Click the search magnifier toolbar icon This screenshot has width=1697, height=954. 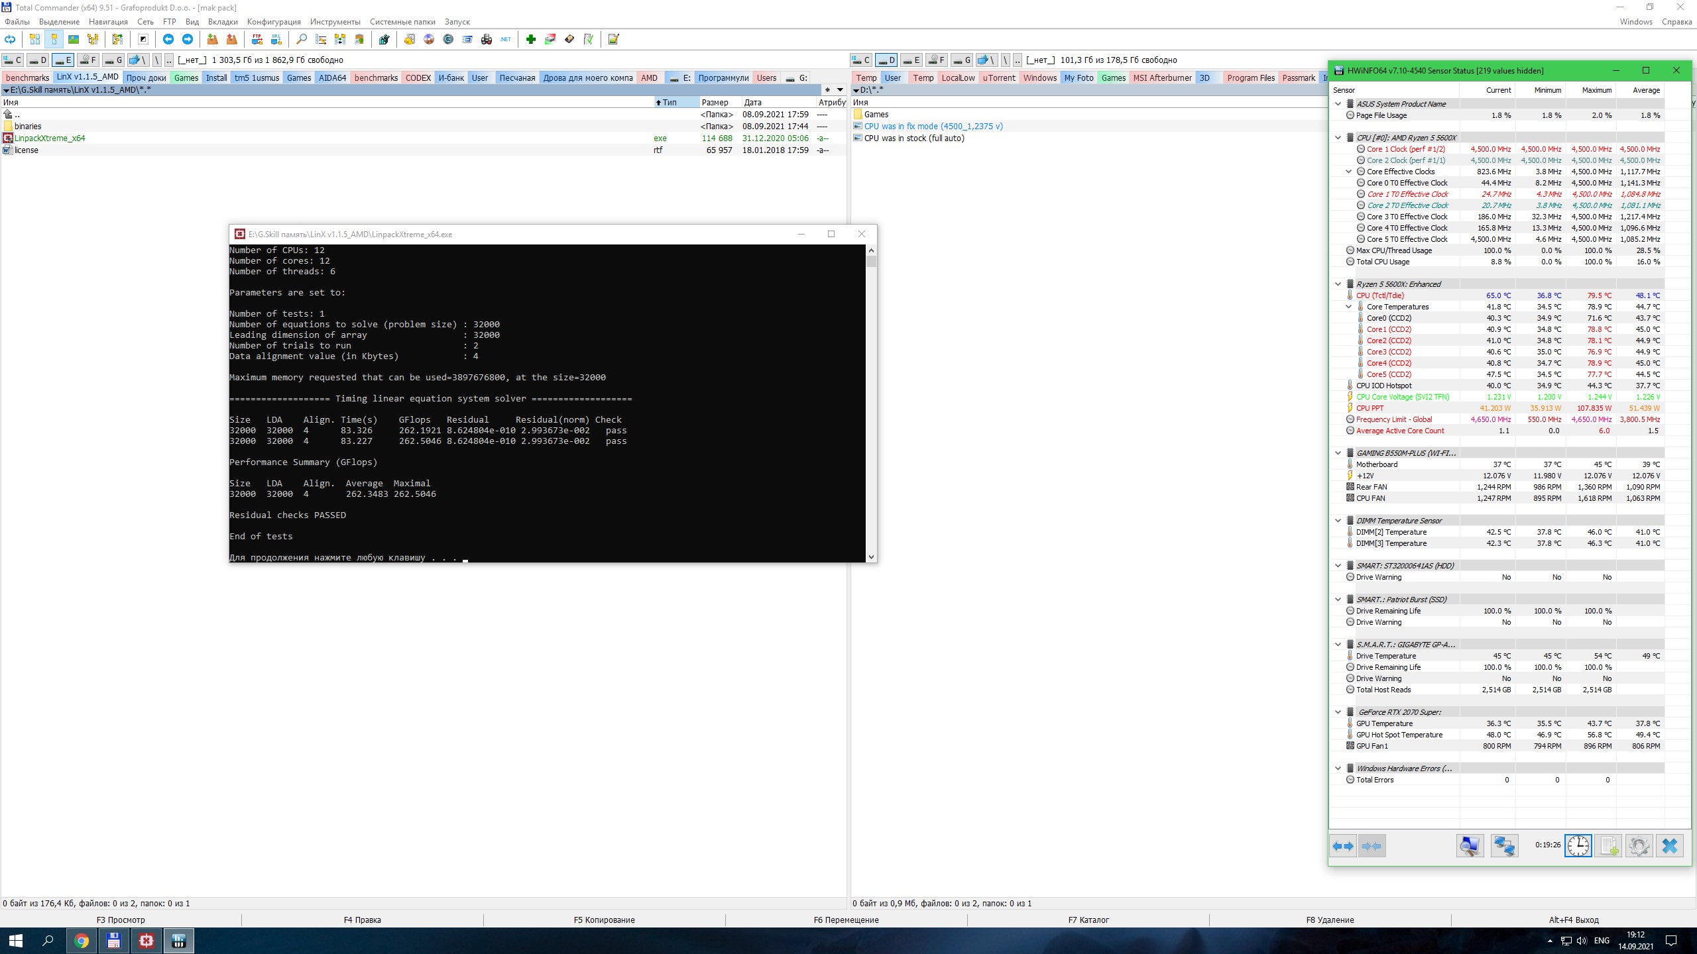pos(302,40)
